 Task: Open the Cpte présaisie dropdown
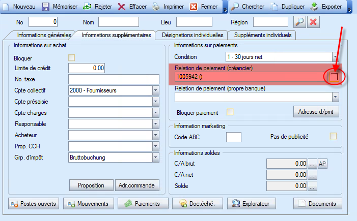click(x=155, y=102)
